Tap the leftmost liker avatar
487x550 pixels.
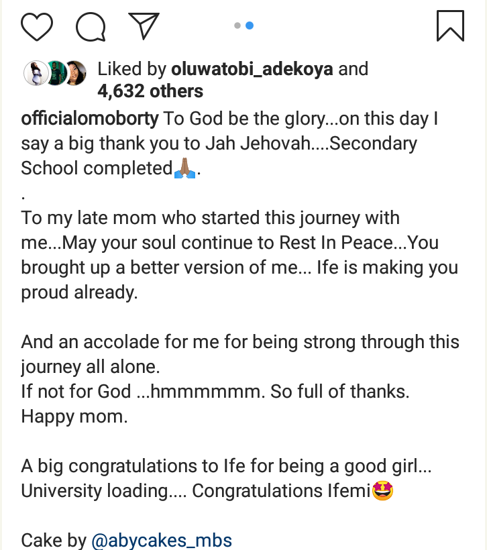pyautogui.click(x=34, y=72)
